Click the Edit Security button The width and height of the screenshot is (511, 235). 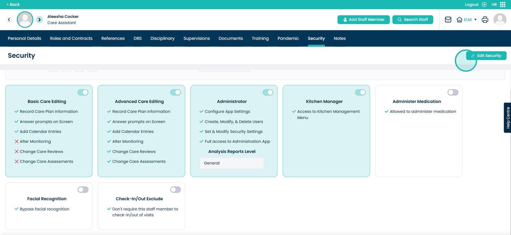click(486, 55)
